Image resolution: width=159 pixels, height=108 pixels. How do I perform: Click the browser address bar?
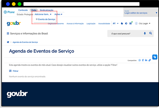click(81, 4)
